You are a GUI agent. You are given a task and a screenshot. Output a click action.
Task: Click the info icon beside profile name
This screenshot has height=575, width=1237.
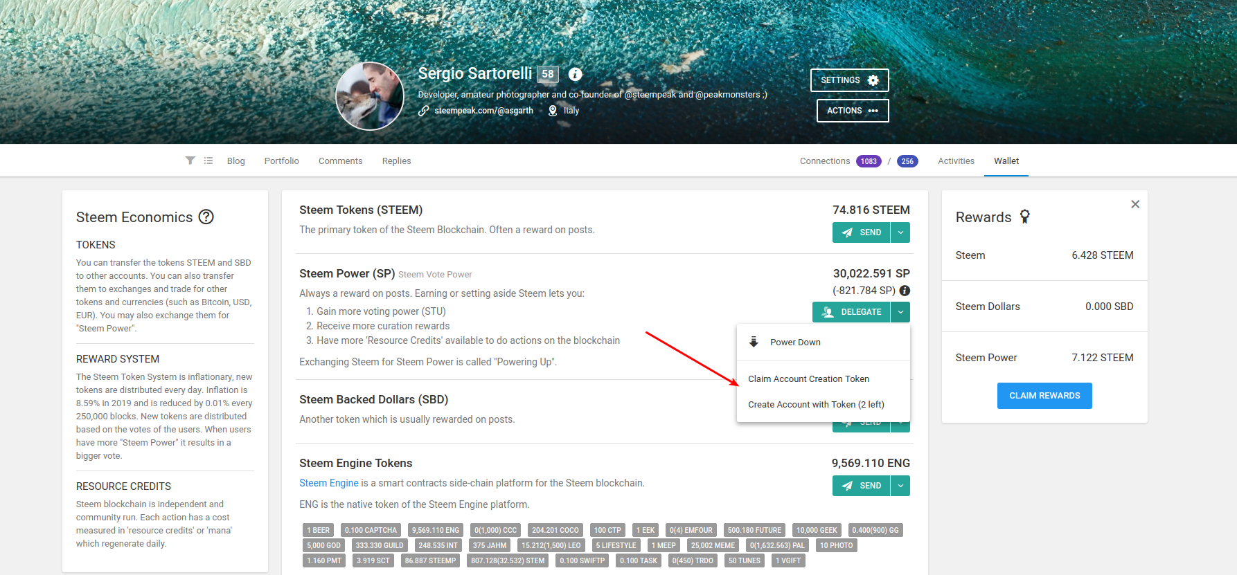click(575, 74)
